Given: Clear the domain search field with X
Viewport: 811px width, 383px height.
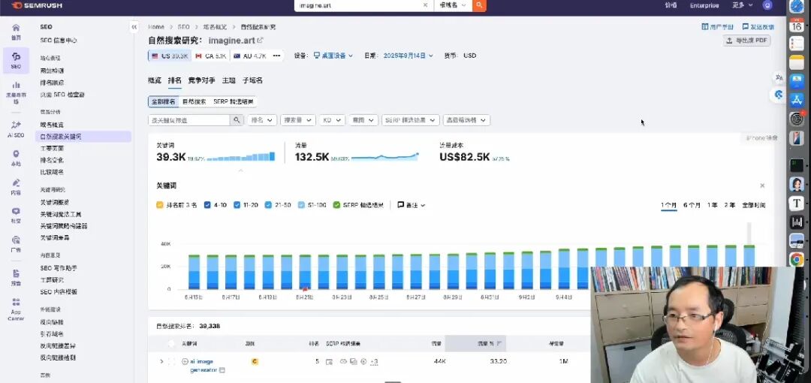Looking at the screenshot, I should click(x=425, y=5).
